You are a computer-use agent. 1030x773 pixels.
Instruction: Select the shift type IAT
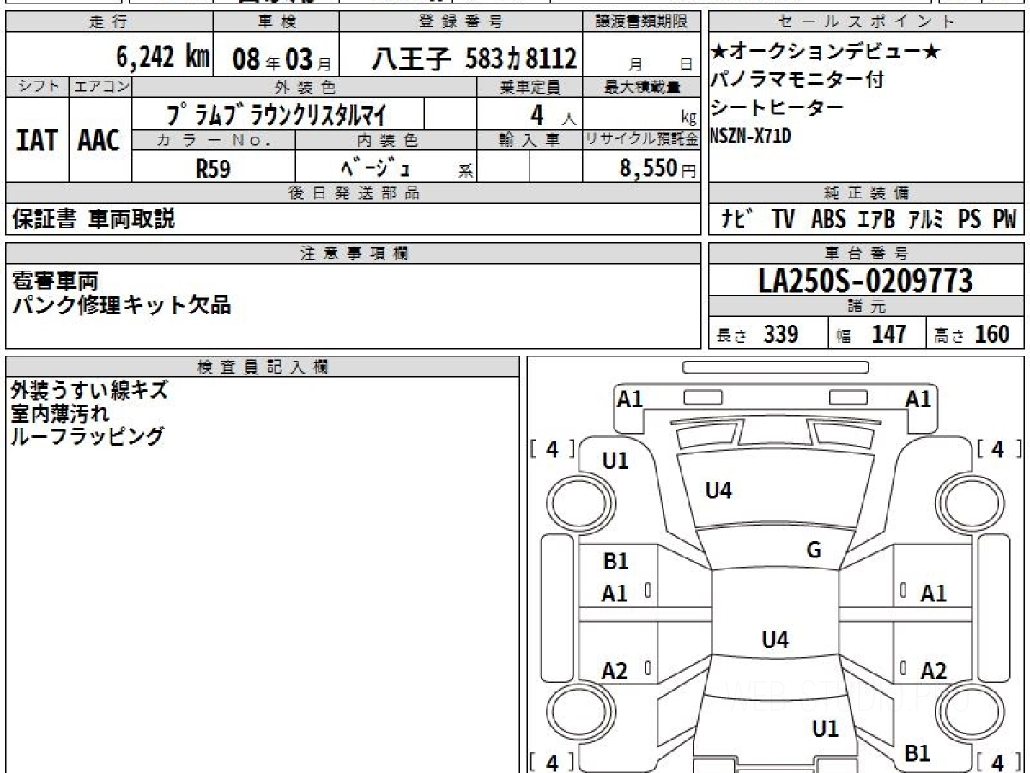point(36,141)
